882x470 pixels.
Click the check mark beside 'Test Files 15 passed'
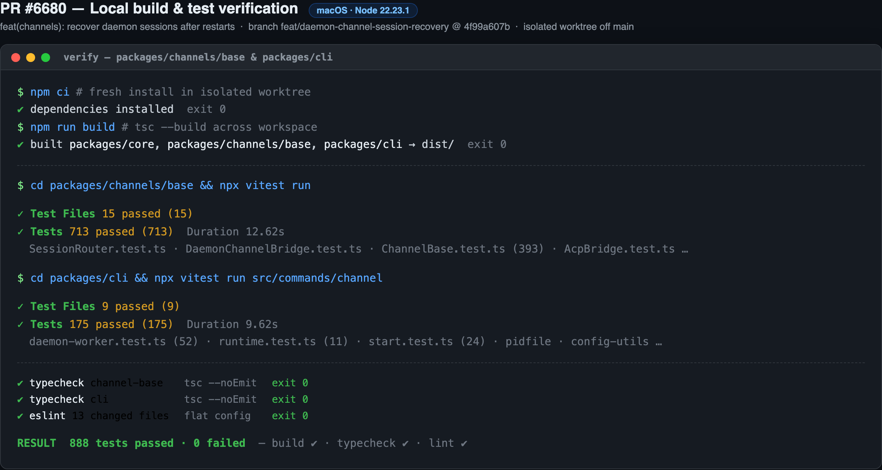pyautogui.click(x=21, y=214)
